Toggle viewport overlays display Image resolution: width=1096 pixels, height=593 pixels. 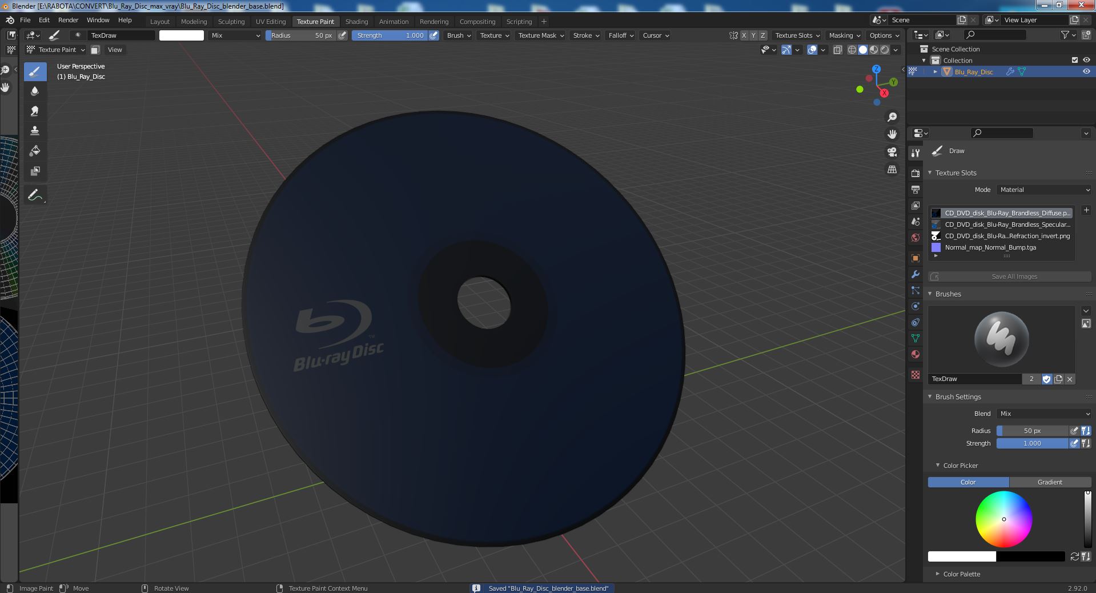[812, 50]
